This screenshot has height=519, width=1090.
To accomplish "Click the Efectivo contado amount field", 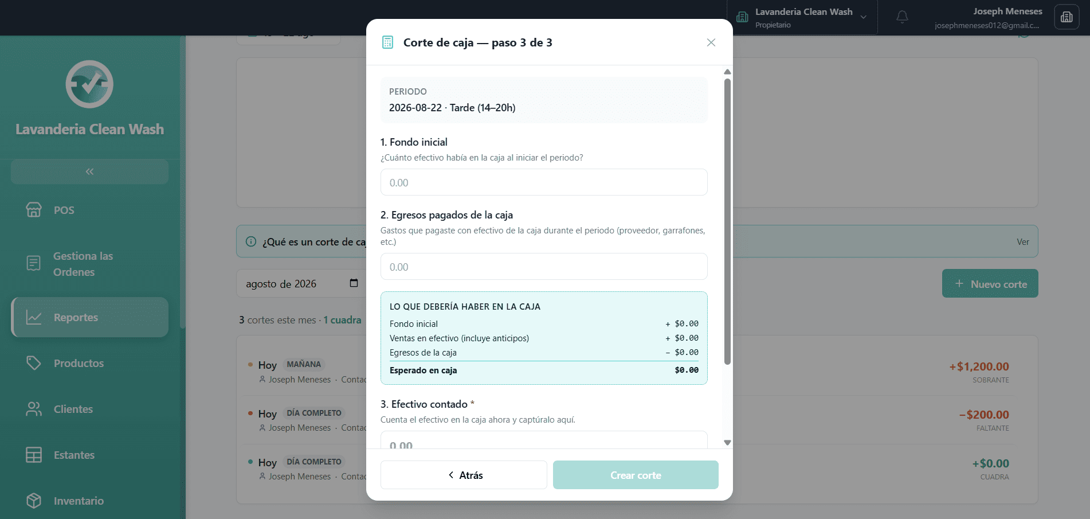I will point(544,440).
